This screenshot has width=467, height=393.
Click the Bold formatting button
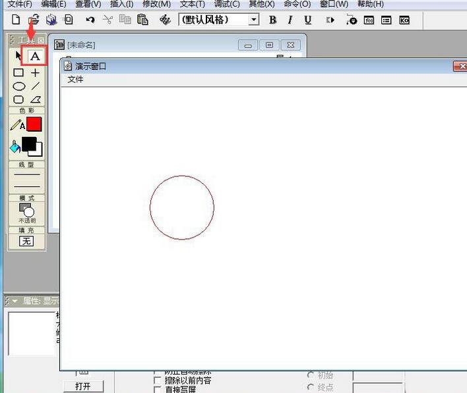pyautogui.click(x=272, y=20)
